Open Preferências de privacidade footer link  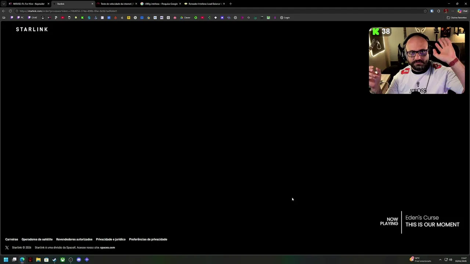pyautogui.click(x=148, y=239)
